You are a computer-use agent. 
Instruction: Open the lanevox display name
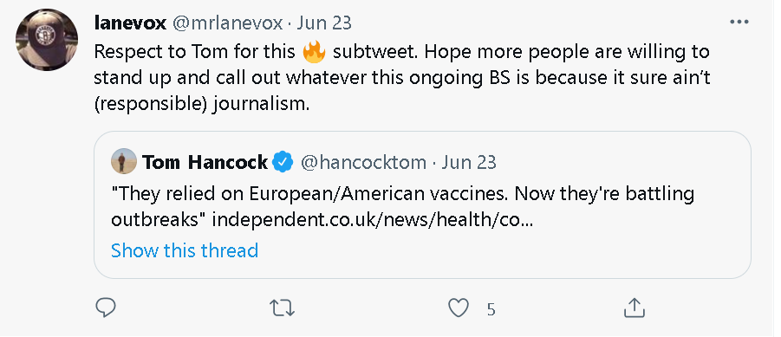131,23
